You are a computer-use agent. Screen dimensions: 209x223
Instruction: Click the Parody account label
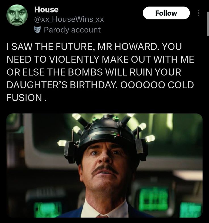click(x=72, y=30)
